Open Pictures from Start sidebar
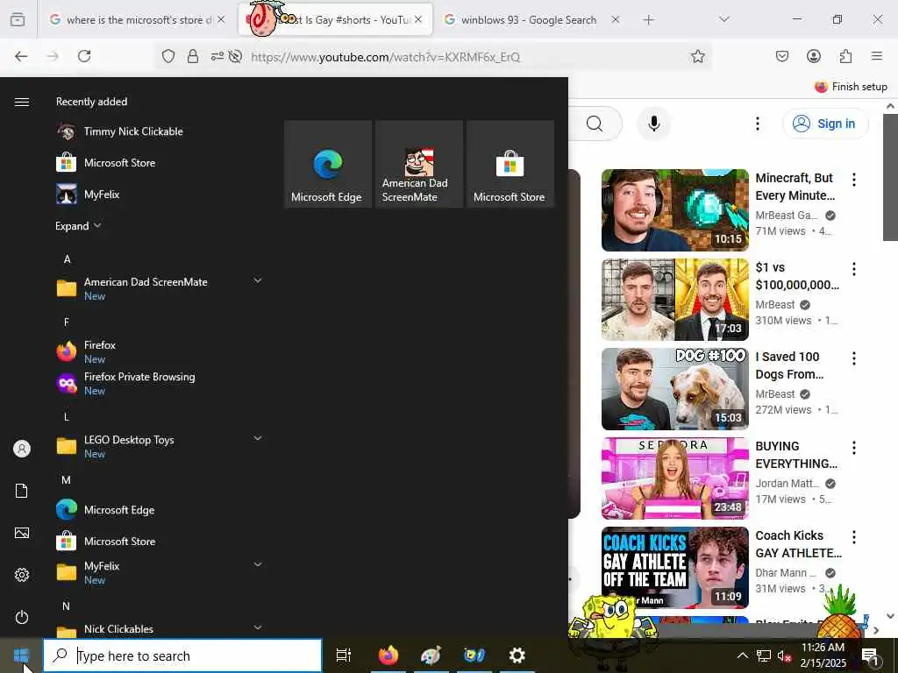The image size is (898, 673). (22, 533)
